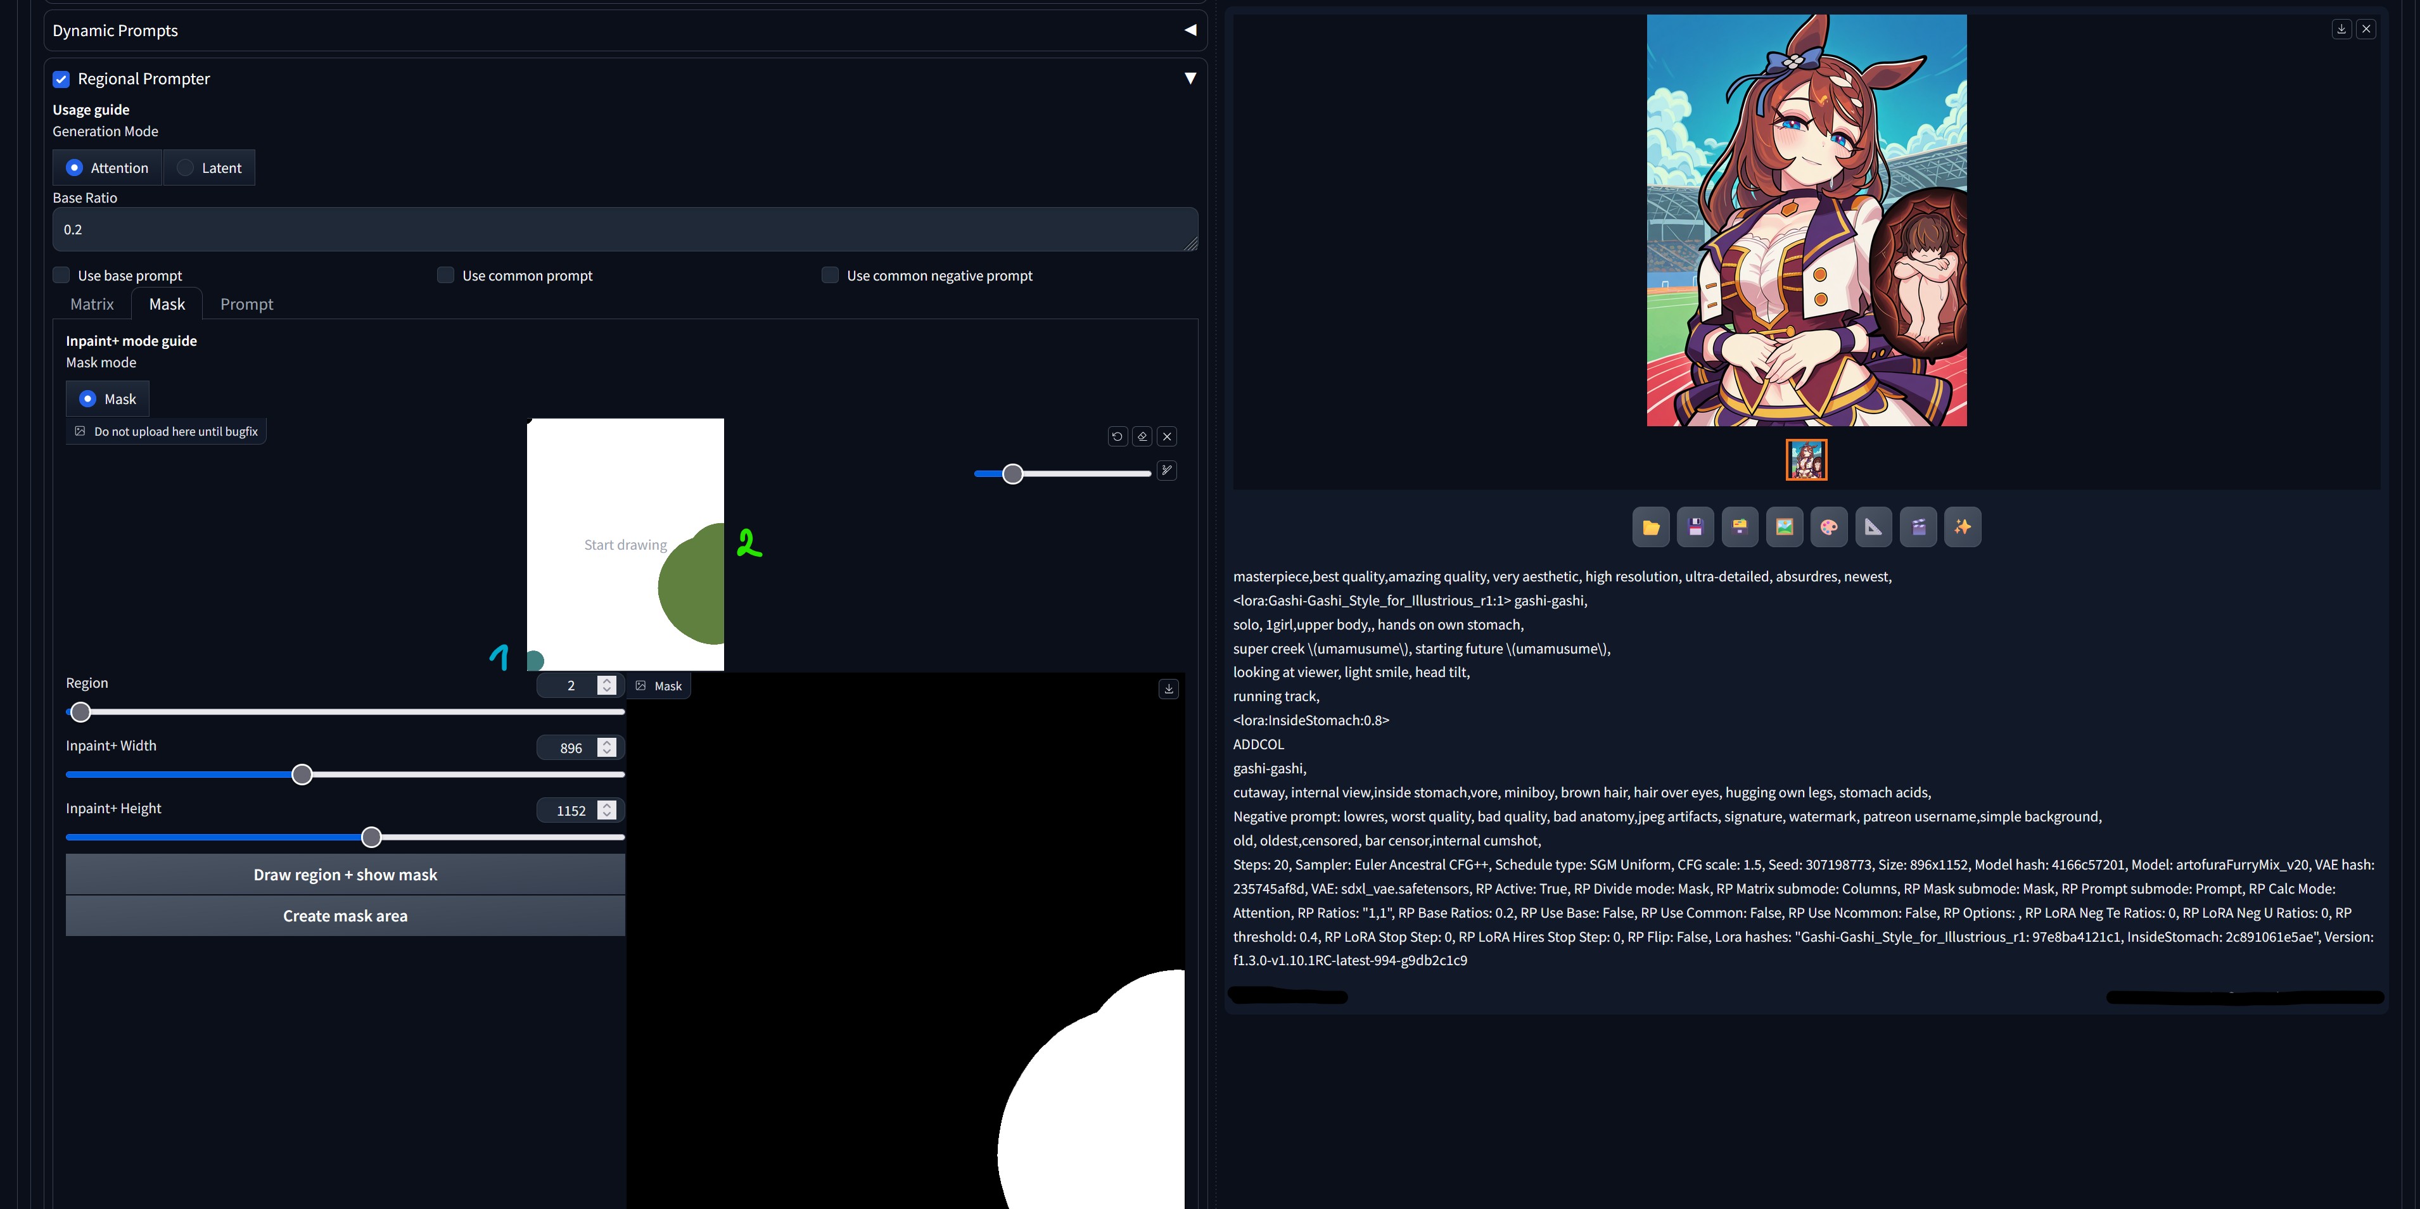Expand the Dynamic Prompts section

click(x=1190, y=30)
